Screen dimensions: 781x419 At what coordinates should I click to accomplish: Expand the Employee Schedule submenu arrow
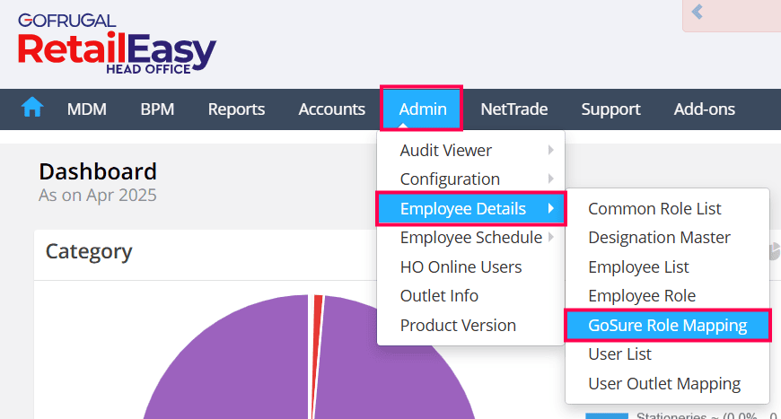coord(550,238)
